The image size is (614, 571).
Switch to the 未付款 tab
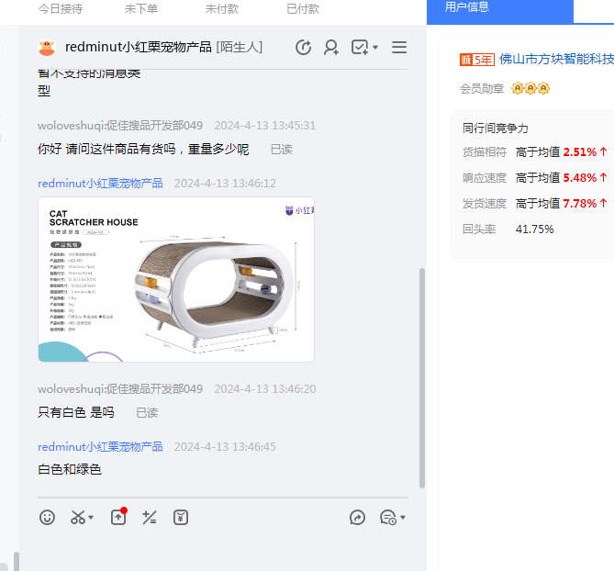(x=221, y=8)
